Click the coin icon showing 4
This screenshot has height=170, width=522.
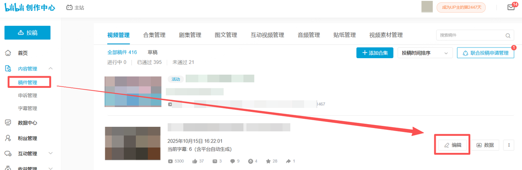pos(250,161)
